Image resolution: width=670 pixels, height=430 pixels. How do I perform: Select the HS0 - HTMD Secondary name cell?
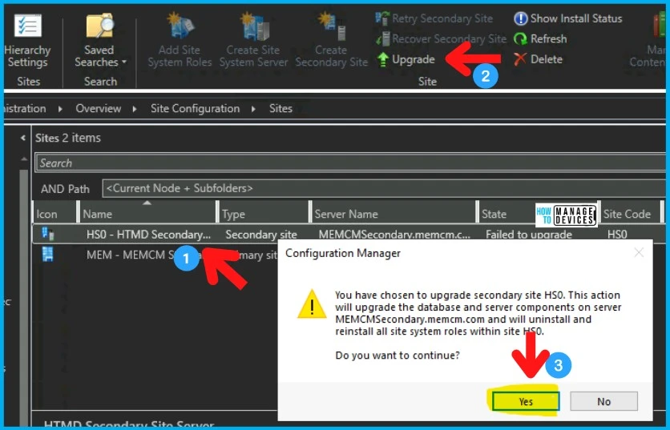[x=148, y=235]
